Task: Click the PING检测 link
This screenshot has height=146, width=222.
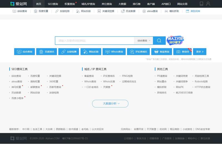Action: 127,76
